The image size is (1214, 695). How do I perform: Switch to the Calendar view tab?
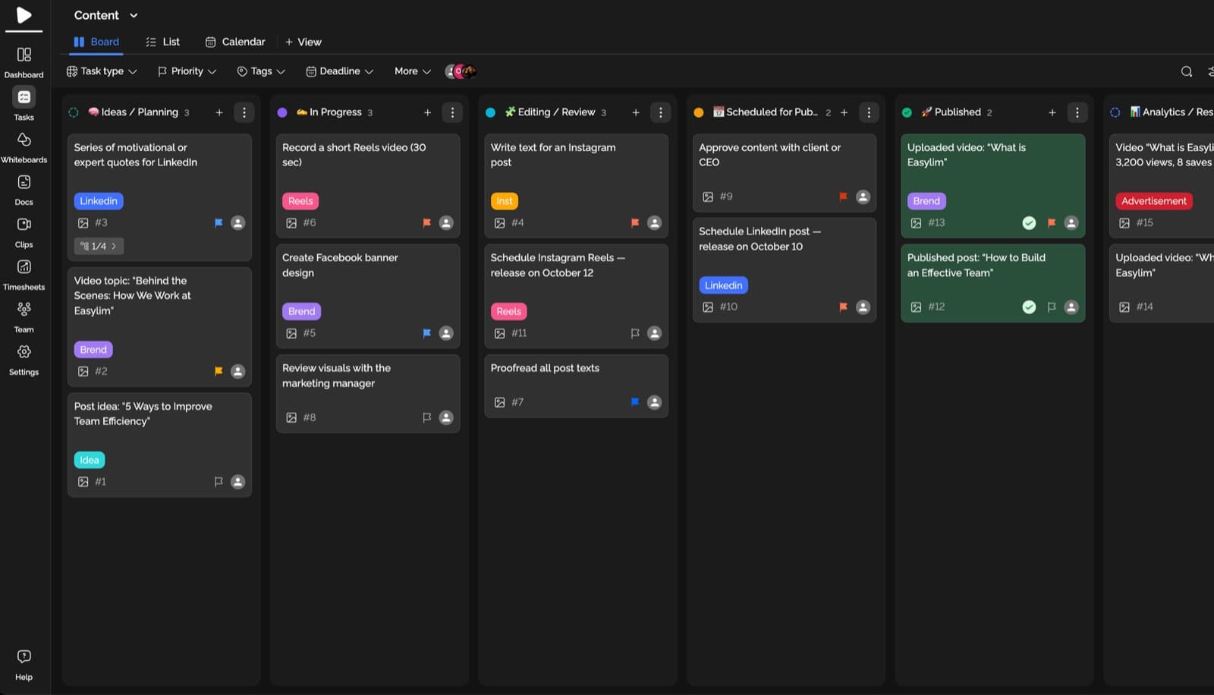pos(235,42)
